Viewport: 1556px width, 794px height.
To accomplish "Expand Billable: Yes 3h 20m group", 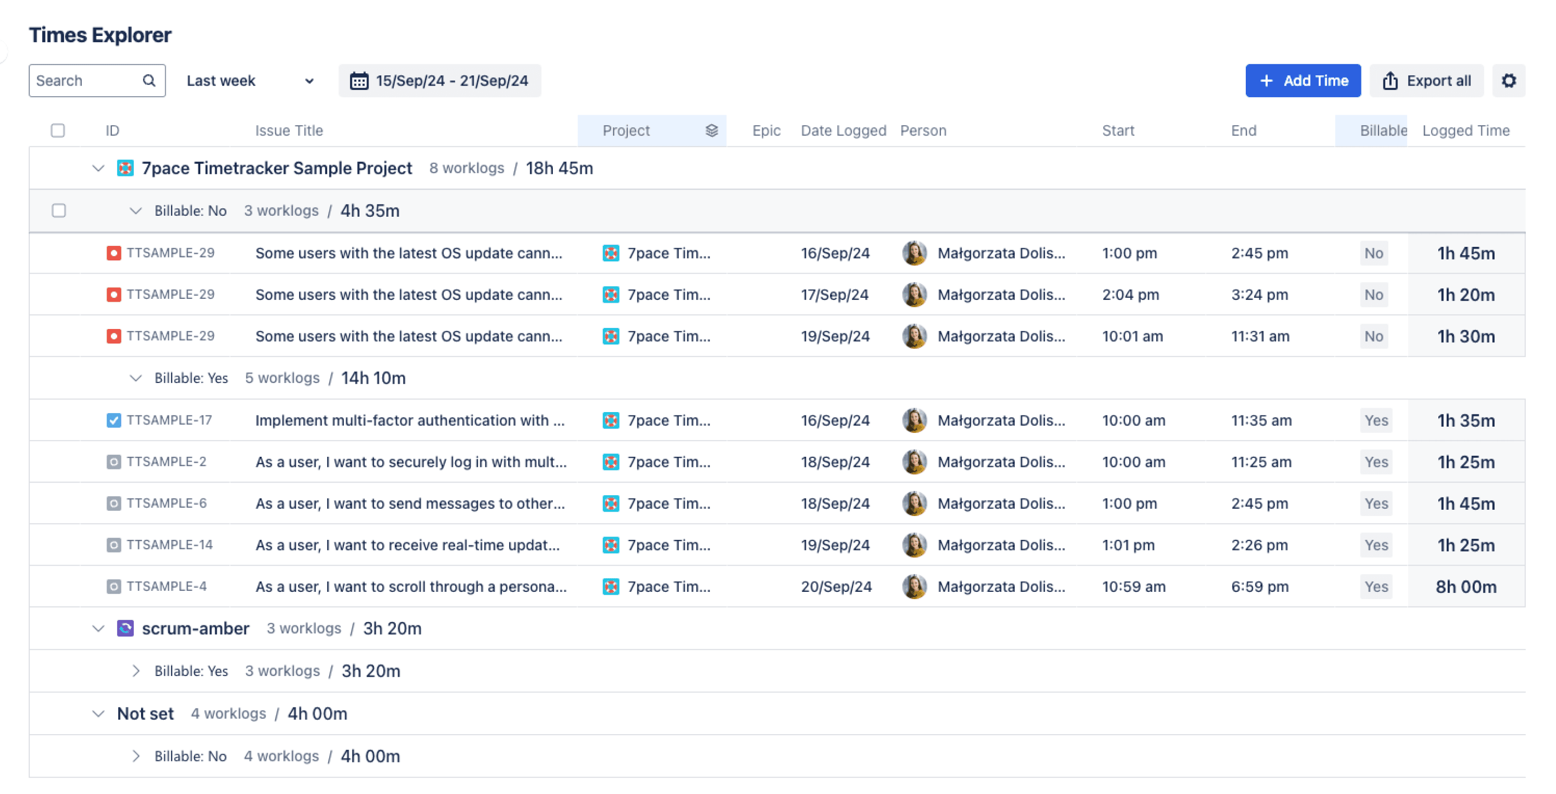I will [135, 671].
